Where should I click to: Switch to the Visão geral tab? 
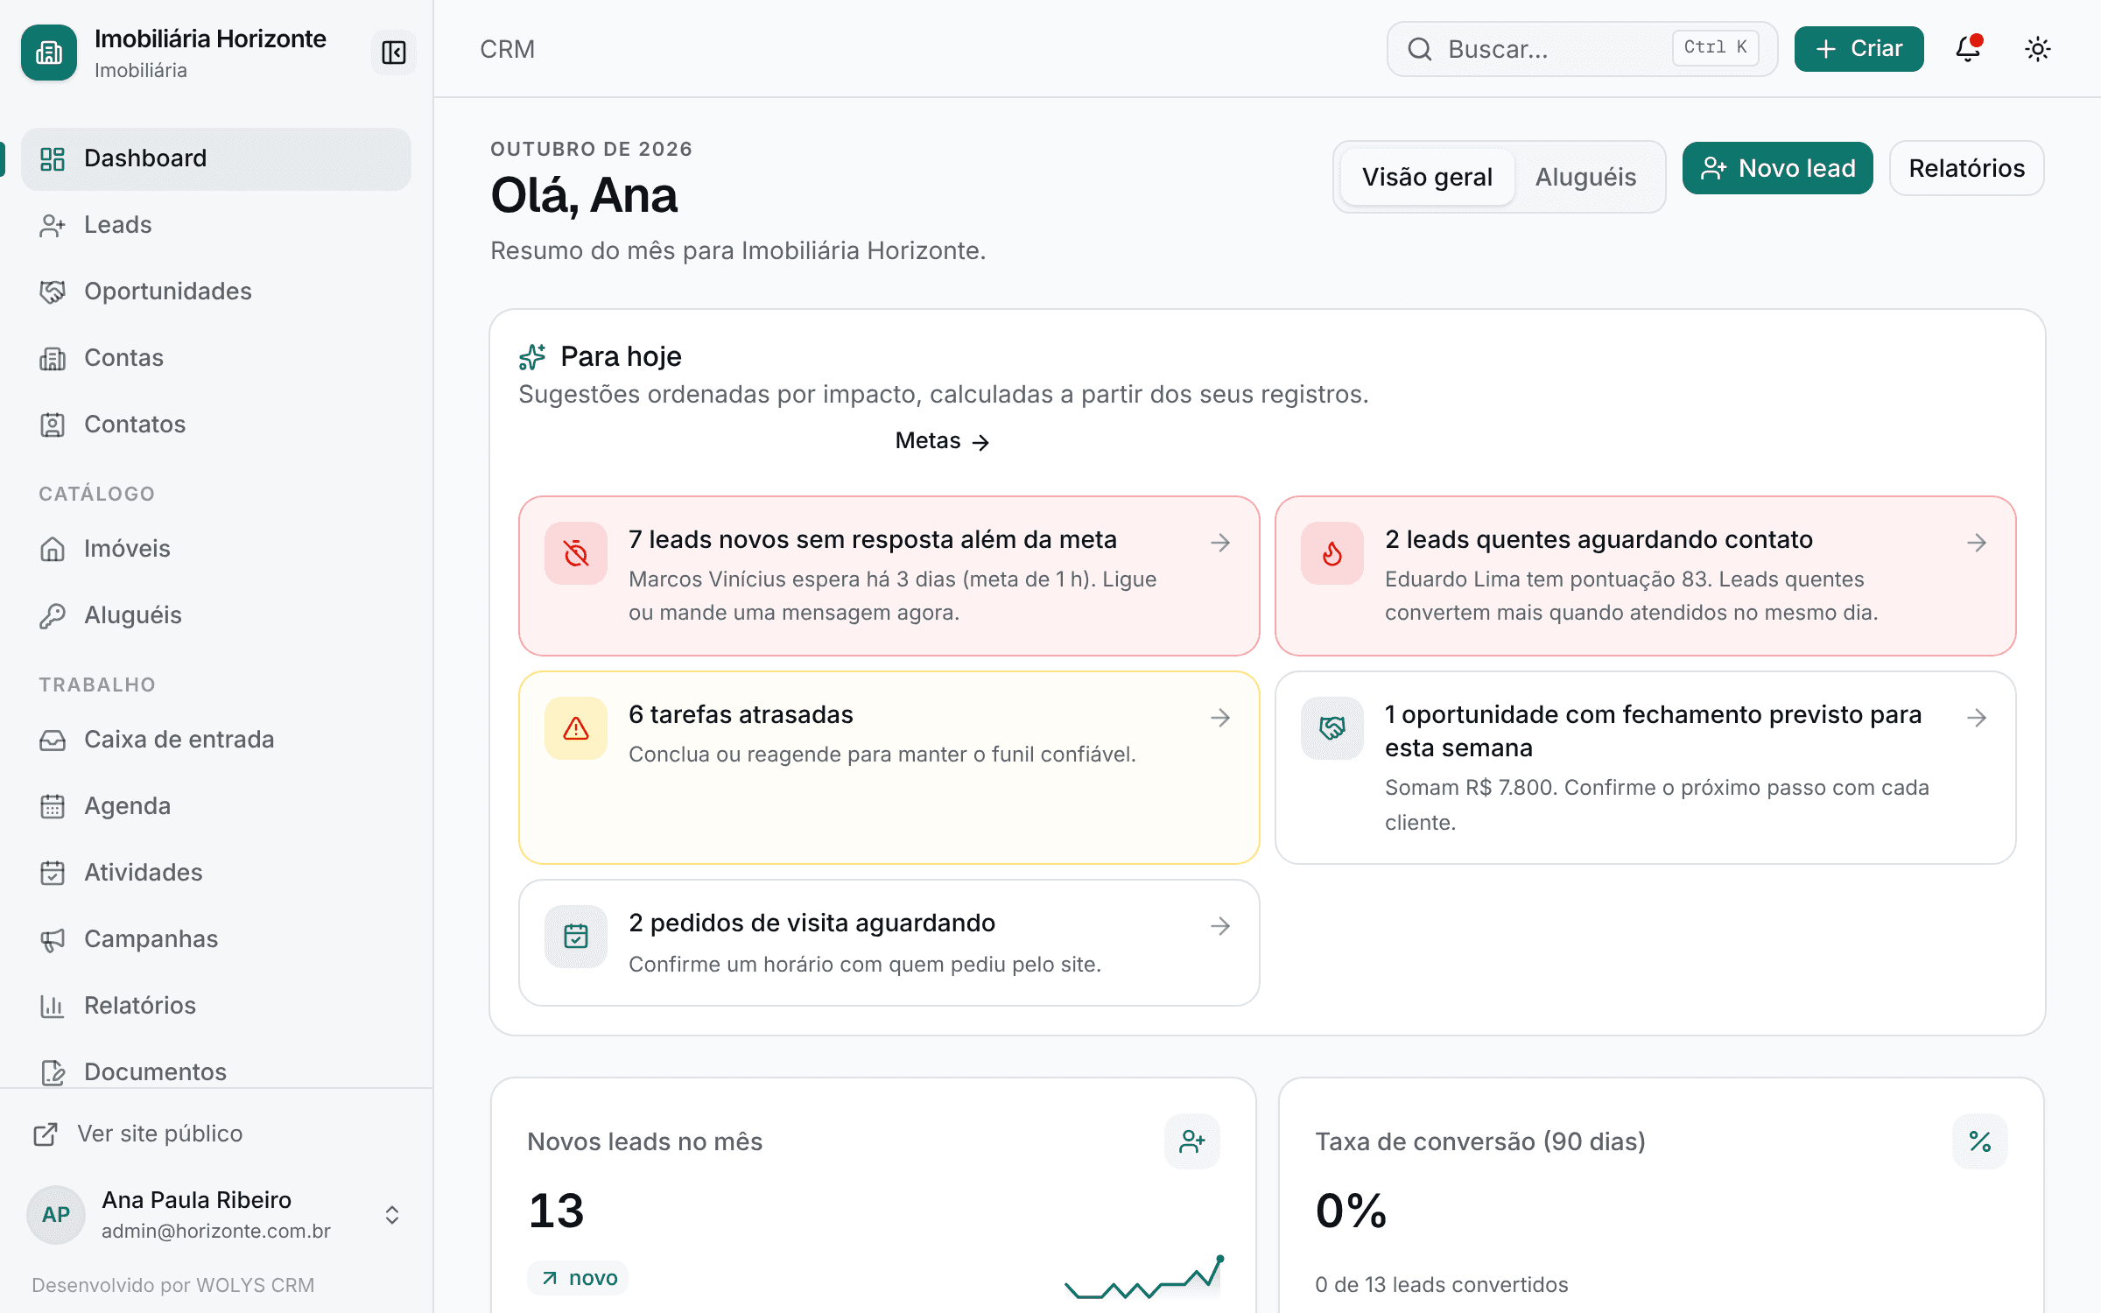pyautogui.click(x=1427, y=177)
